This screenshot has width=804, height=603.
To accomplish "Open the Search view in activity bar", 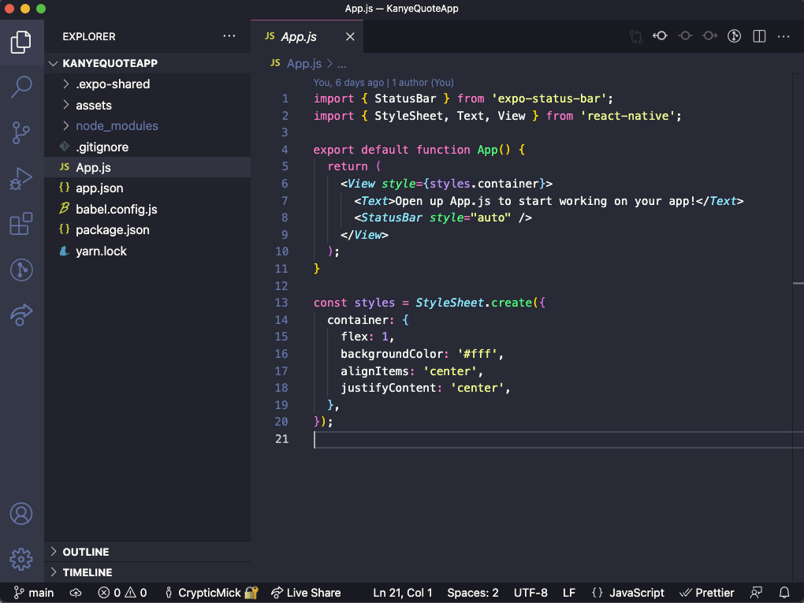I will coord(21,87).
